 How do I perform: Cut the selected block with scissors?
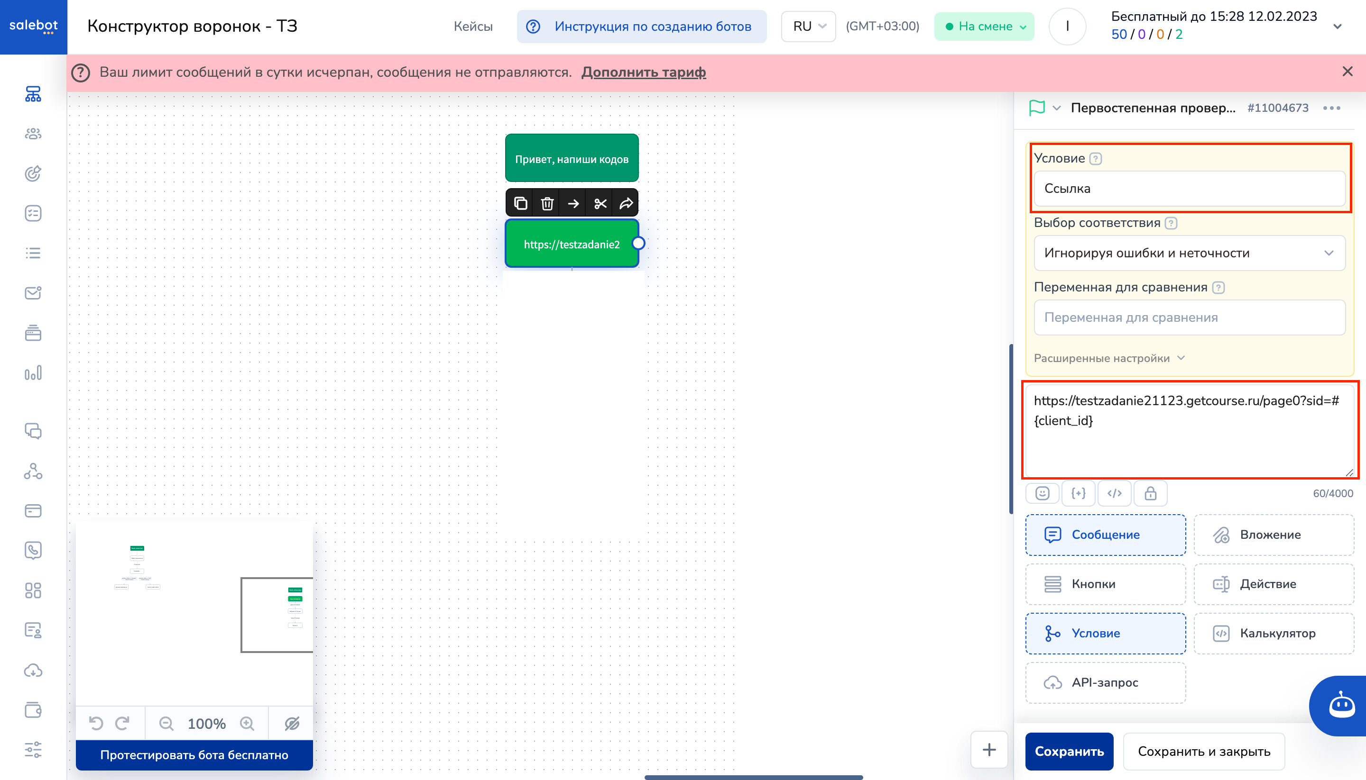600,204
